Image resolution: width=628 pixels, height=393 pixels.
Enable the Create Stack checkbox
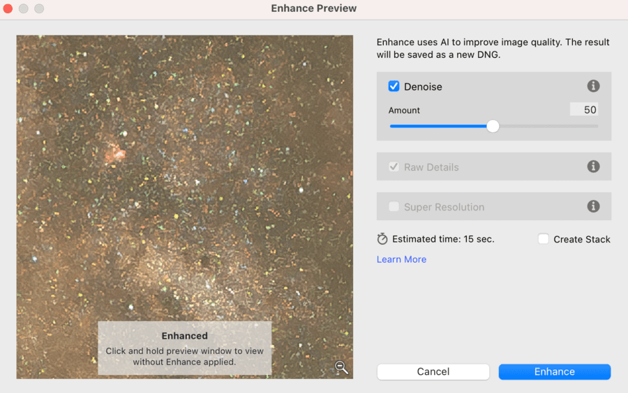(x=544, y=239)
